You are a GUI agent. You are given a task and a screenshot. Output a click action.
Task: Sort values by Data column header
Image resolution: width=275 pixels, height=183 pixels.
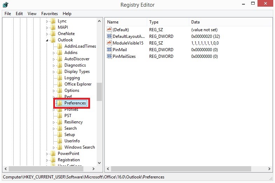(x=231, y=22)
